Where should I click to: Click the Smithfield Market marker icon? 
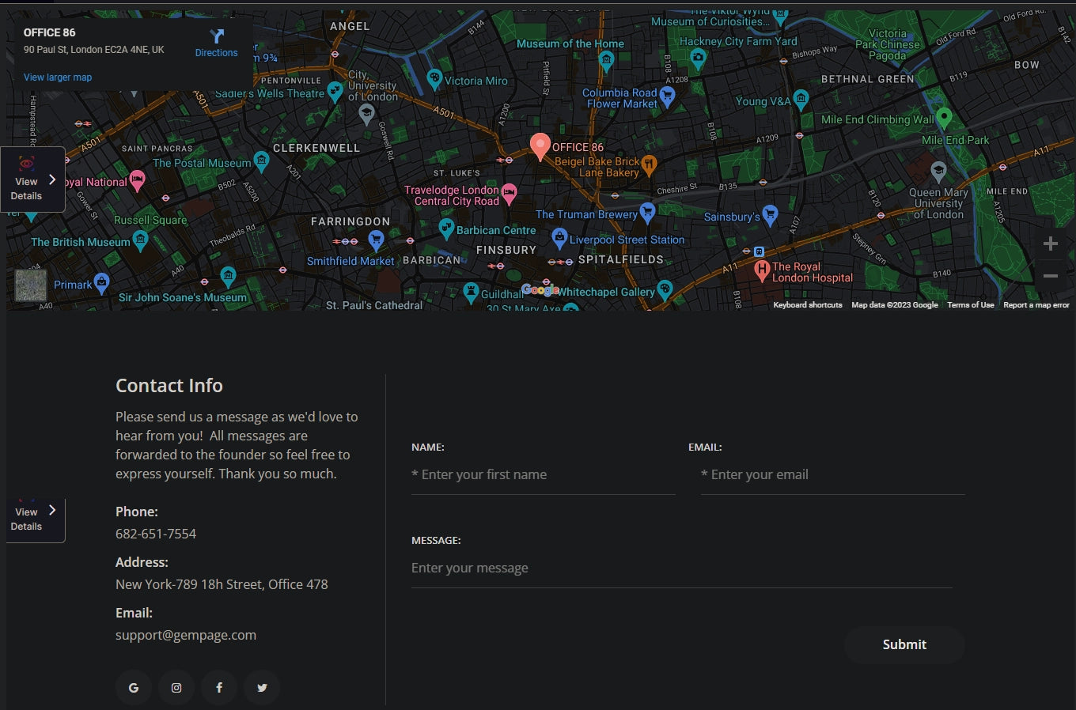377,240
